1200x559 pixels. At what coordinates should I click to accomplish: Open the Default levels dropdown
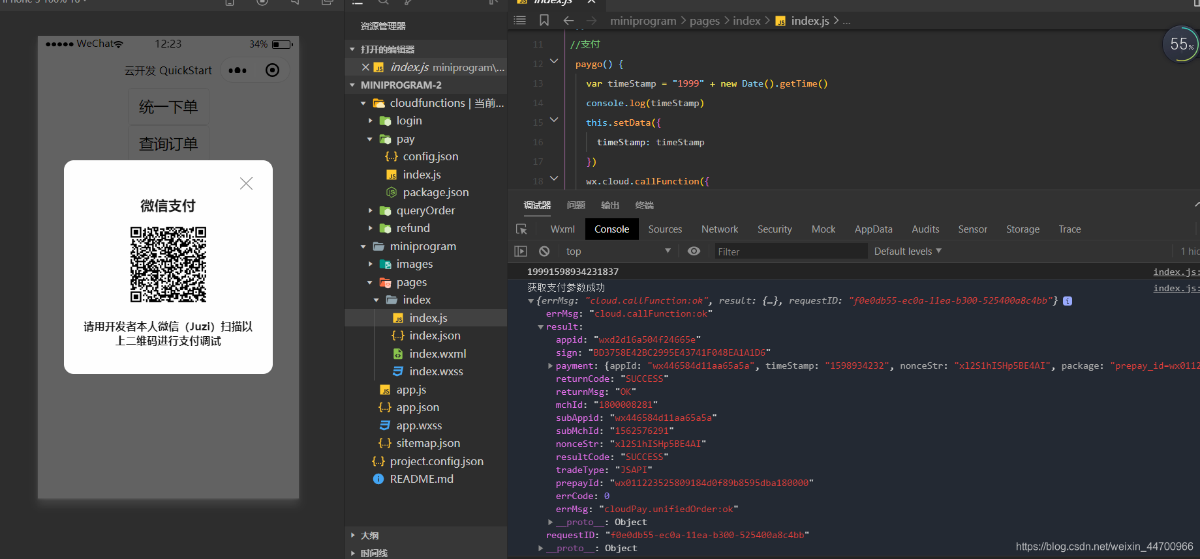(x=908, y=251)
